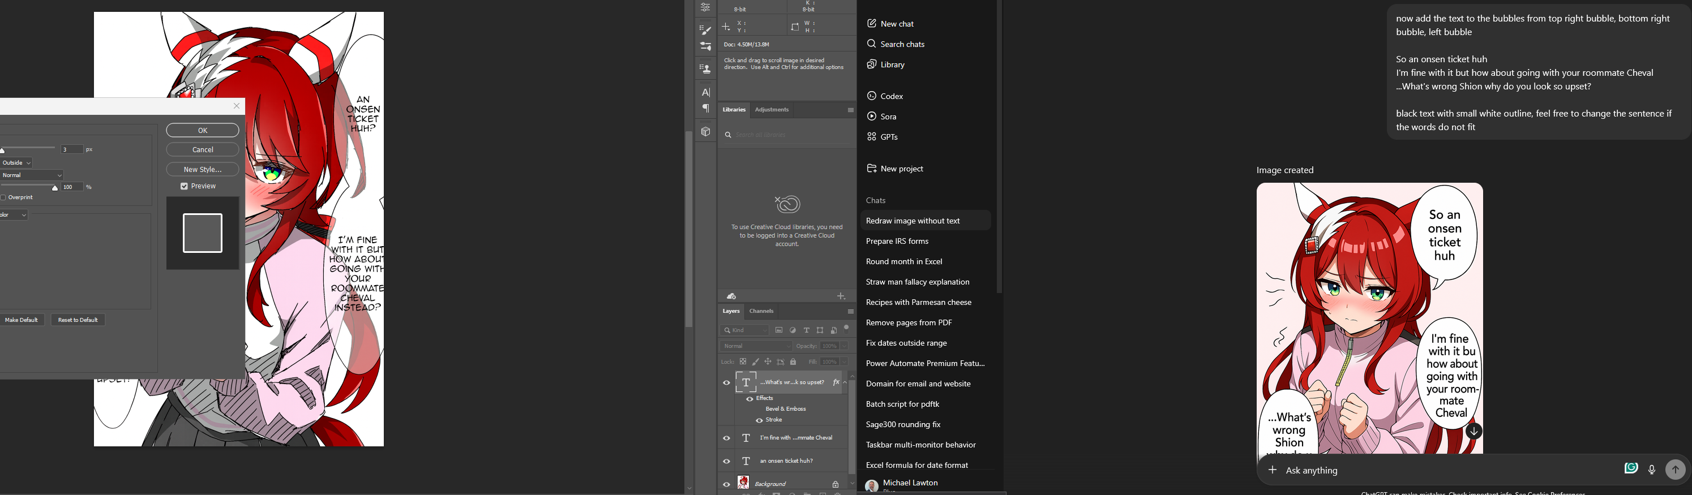Open the stroke blend mode dropdown Normal

click(x=32, y=175)
